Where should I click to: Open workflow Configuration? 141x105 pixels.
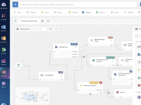pyautogui.click(x=23, y=29)
